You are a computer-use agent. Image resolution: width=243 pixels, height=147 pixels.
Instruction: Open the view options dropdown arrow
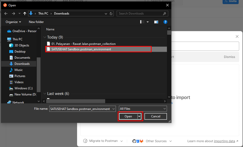(148, 22)
